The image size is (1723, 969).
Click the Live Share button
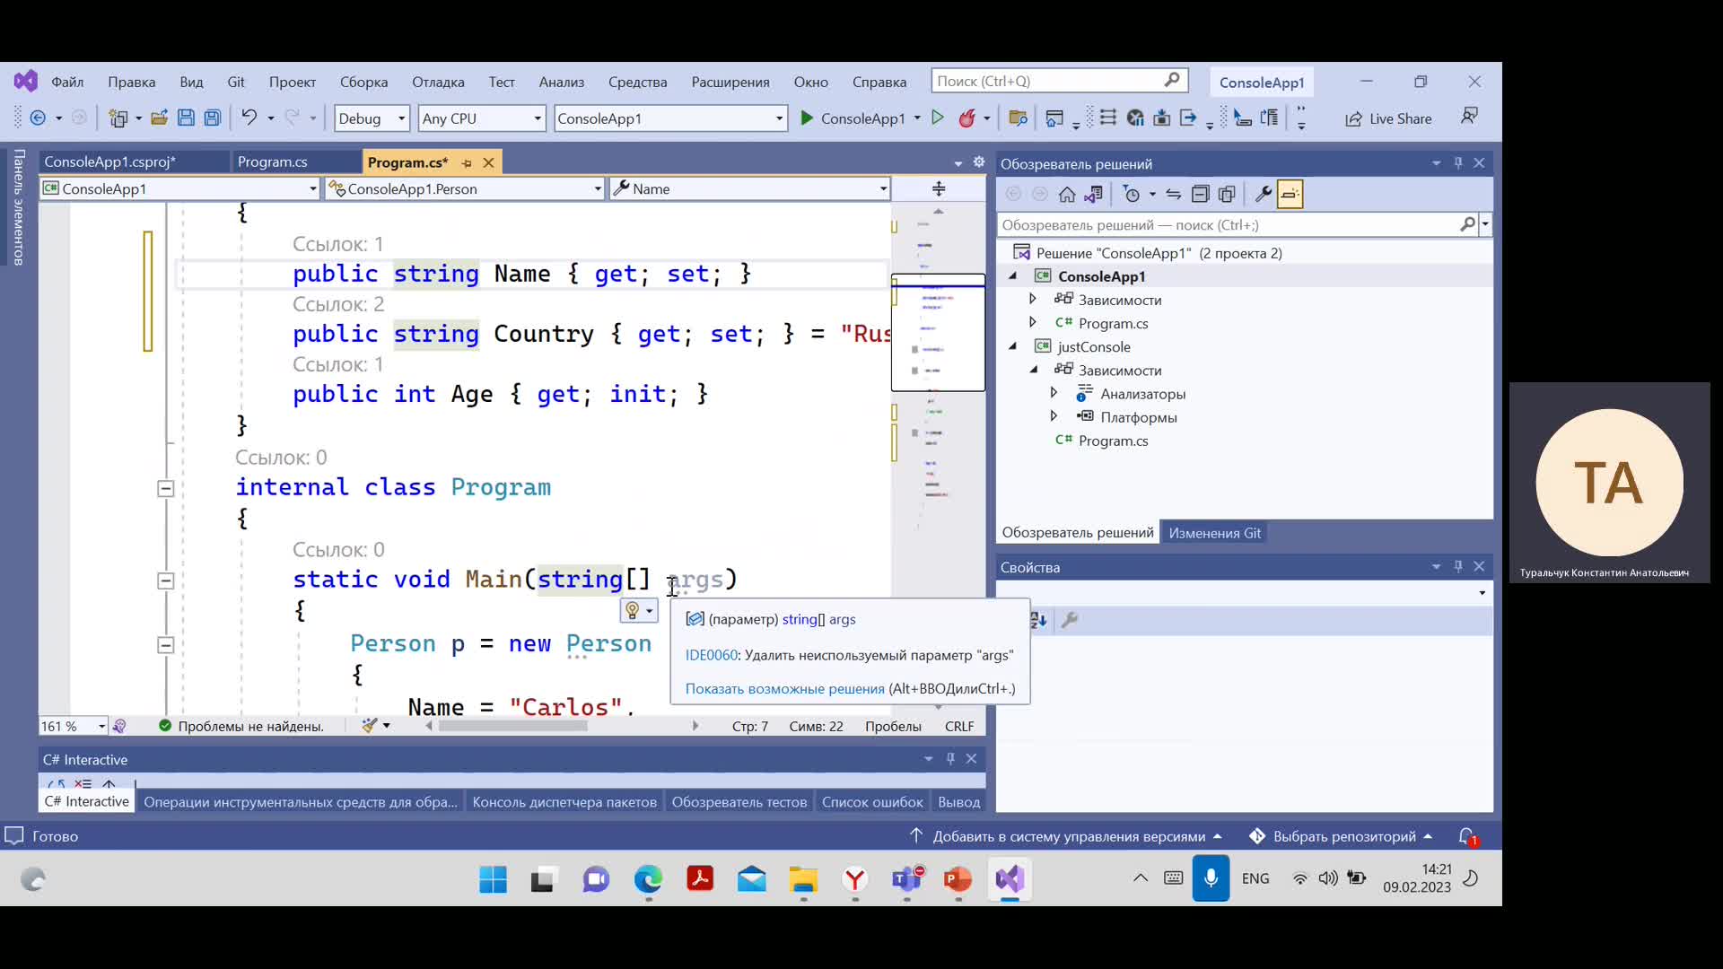(1388, 118)
